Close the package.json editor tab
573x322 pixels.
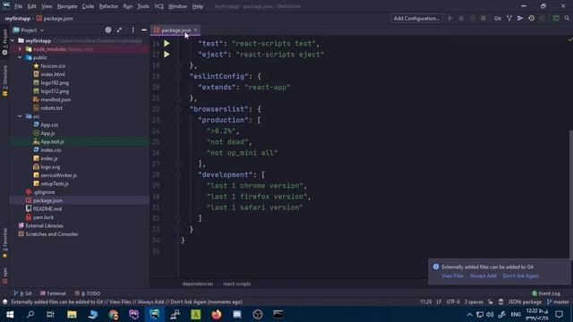[196, 30]
